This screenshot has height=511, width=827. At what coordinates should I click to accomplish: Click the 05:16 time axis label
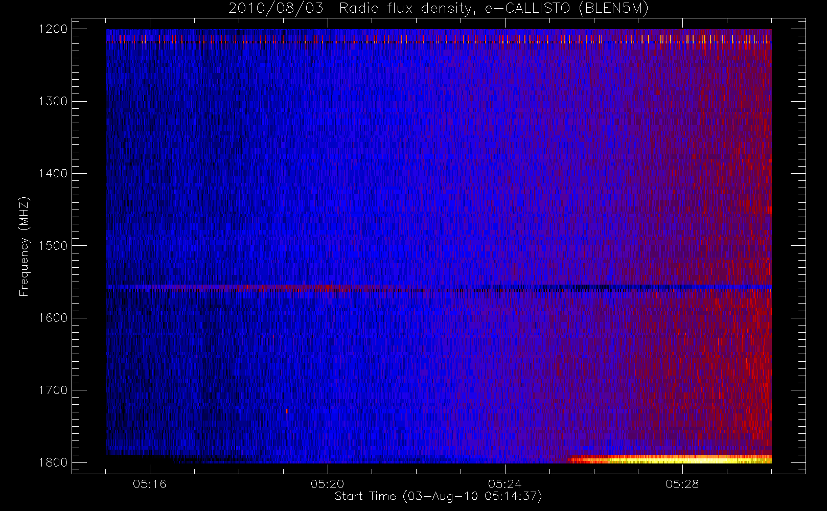pyautogui.click(x=150, y=484)
